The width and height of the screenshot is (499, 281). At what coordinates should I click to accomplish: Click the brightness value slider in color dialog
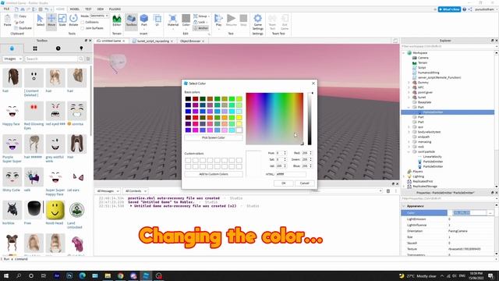(x=310, y=119)
